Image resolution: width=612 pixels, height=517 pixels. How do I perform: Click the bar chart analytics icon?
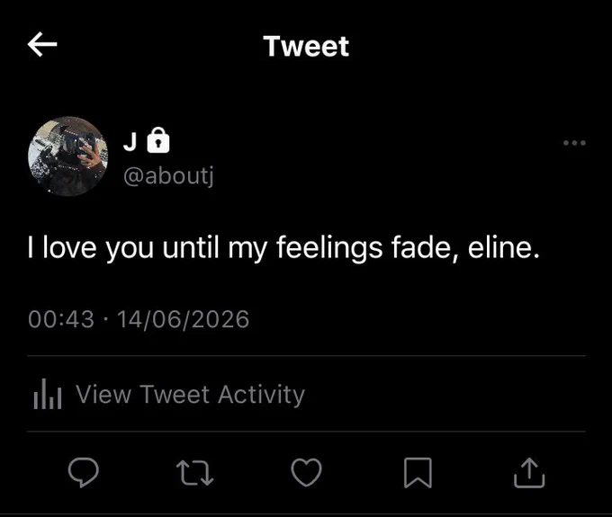[x=48, y=394]
